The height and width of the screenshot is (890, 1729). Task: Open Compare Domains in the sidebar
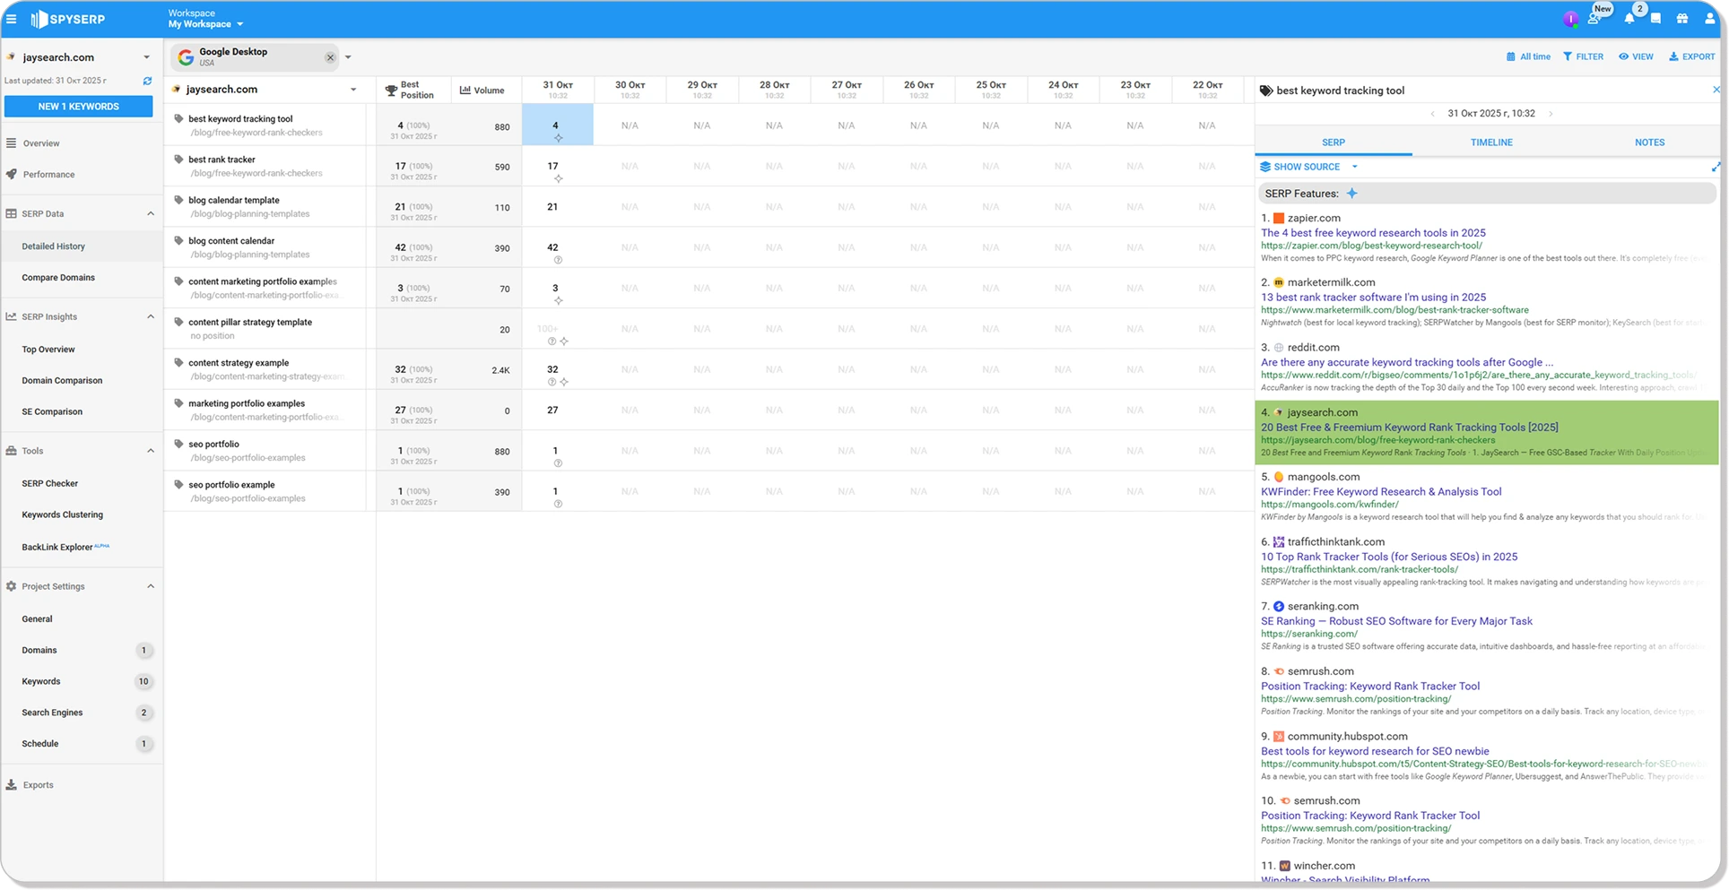pos(58,278)
